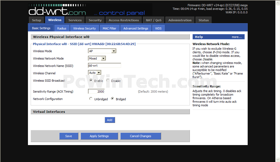Select Disable for SSID Broadcast

108,81
